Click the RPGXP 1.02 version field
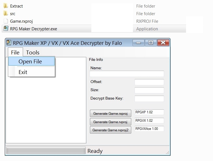213x161 pixels. tap(149, 112)
